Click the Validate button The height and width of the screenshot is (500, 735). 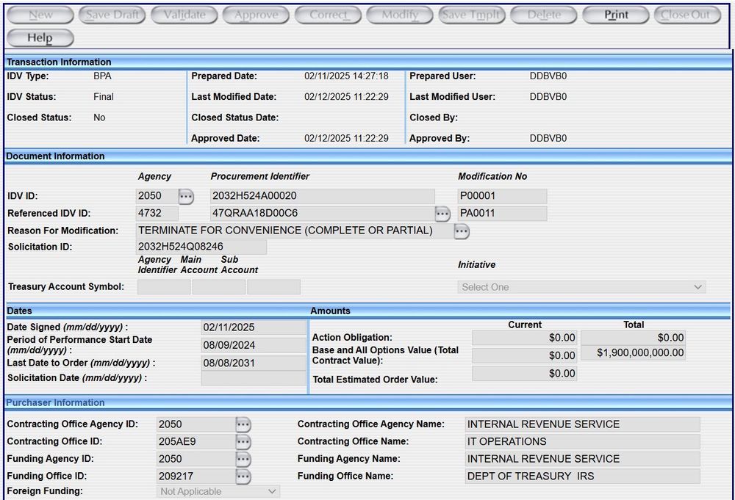point(184,14)
